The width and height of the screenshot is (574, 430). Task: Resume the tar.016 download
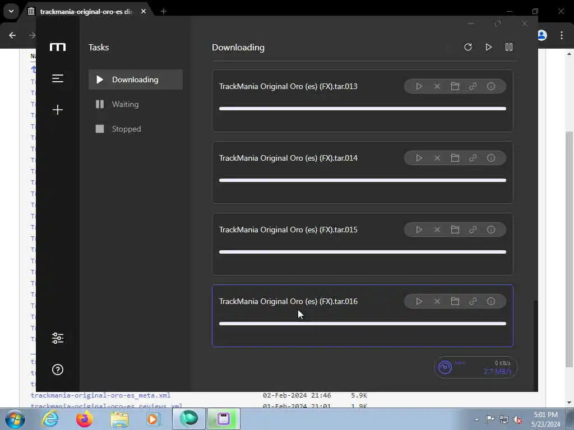click(419, 301)
